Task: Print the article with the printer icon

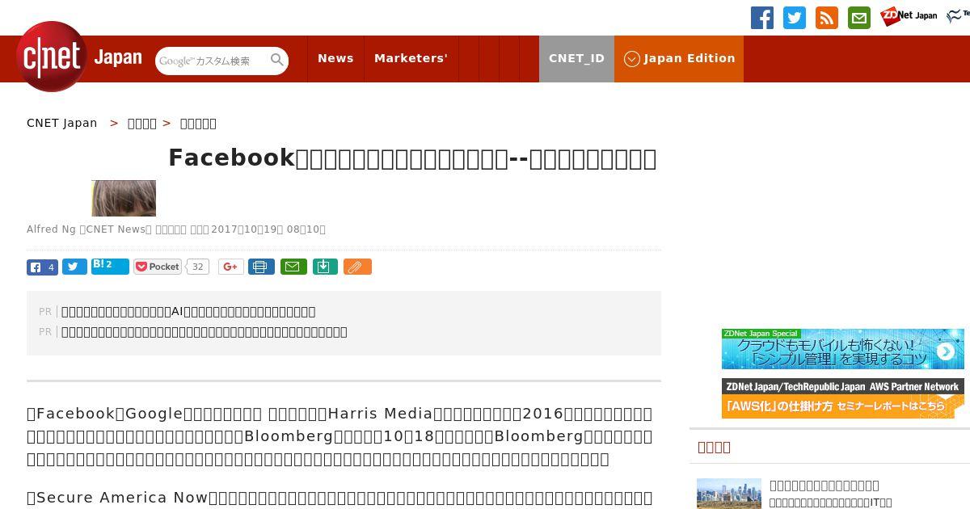Action: [261, 267]
